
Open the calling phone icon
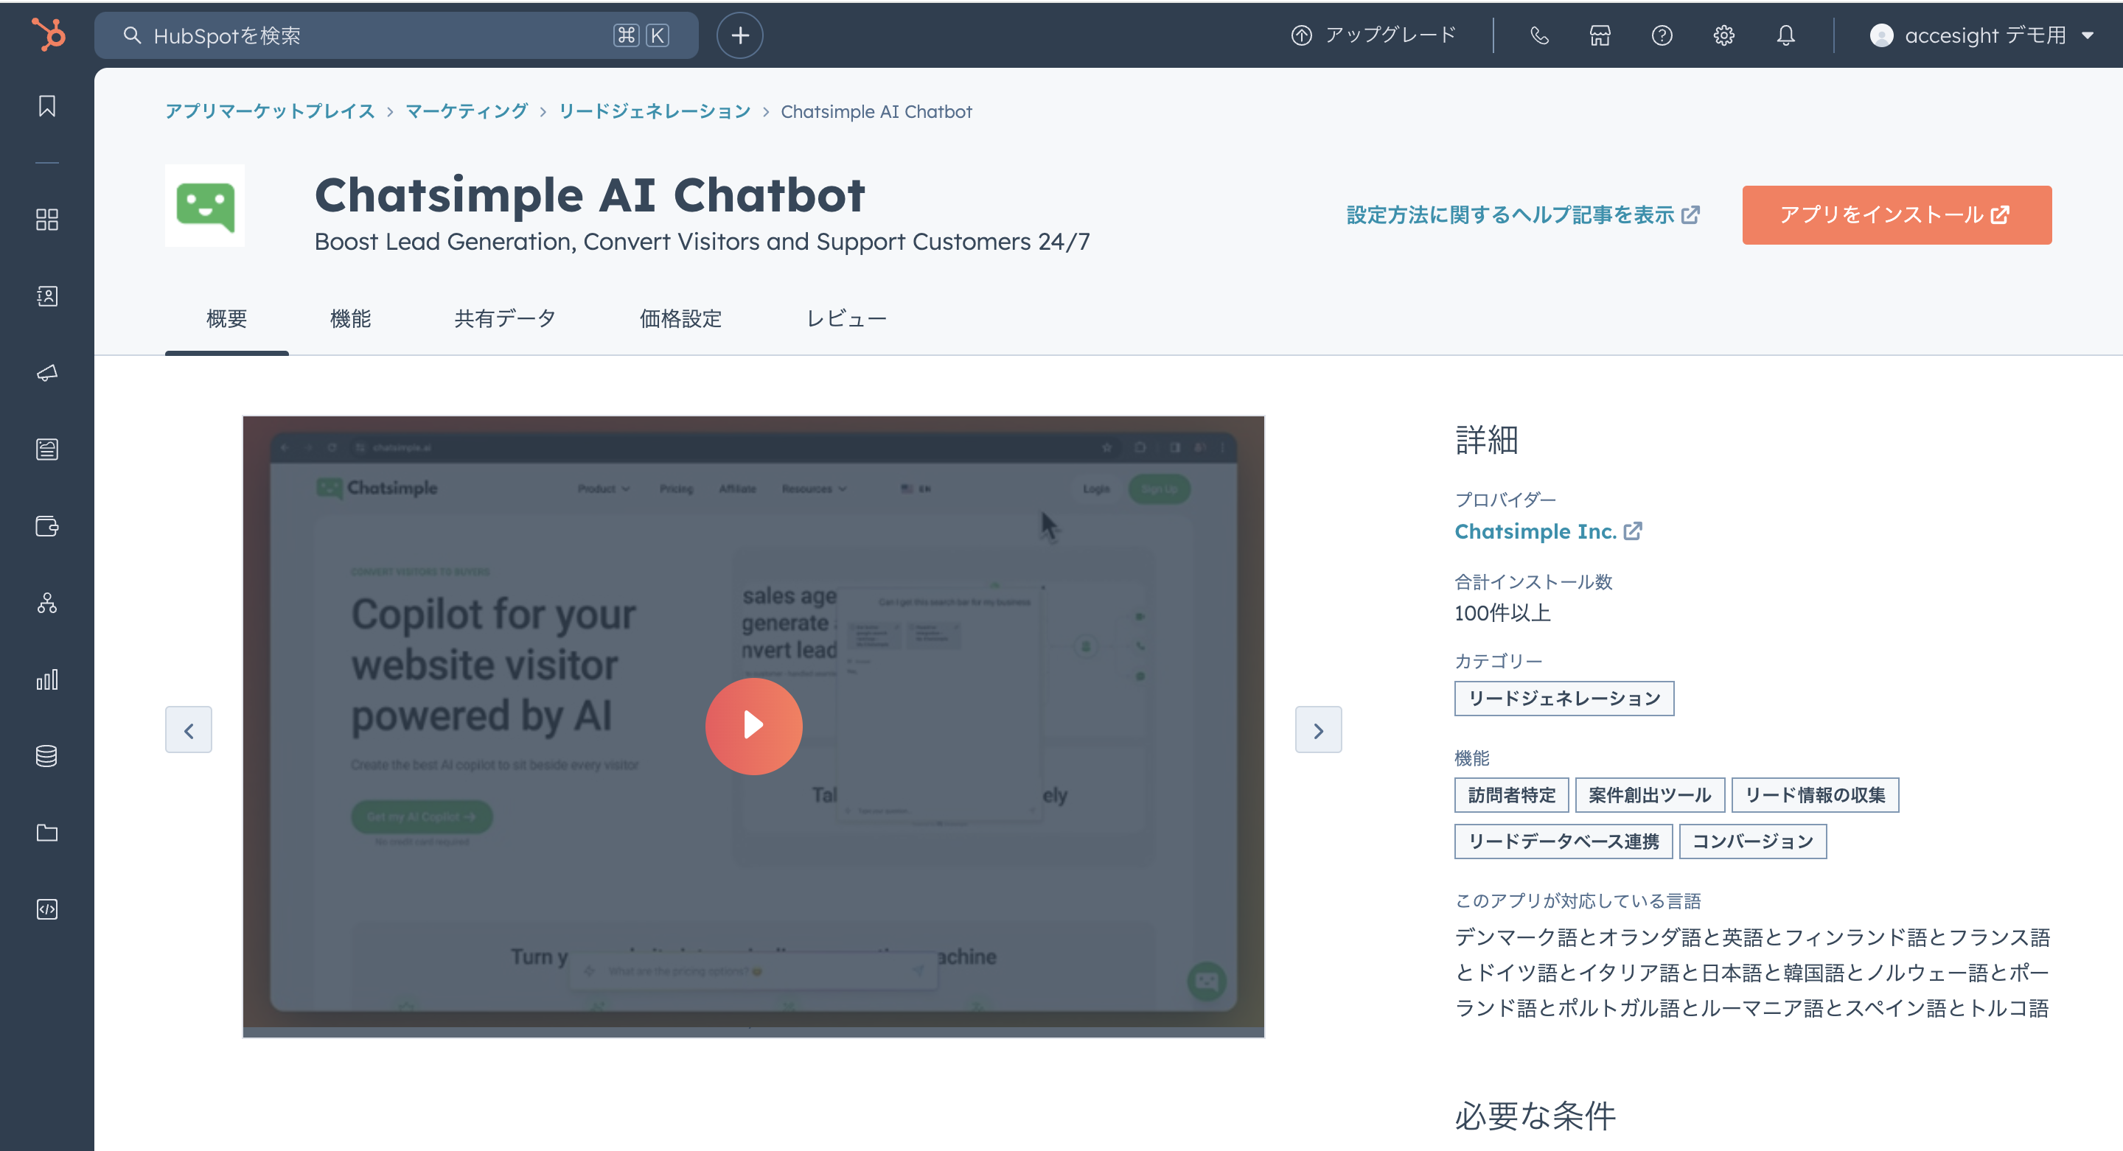click(1538, 35)
